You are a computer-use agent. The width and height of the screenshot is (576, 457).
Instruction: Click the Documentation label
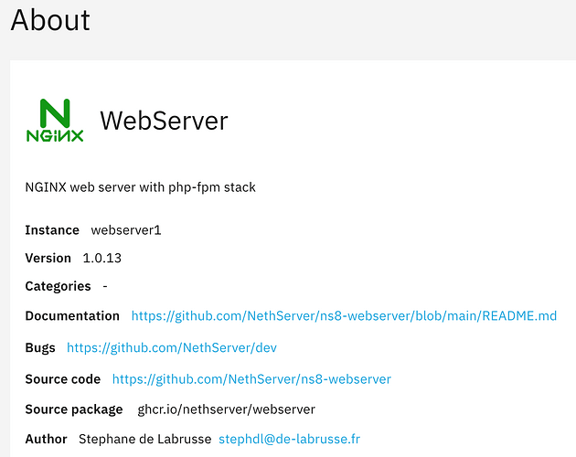point(72,315)
